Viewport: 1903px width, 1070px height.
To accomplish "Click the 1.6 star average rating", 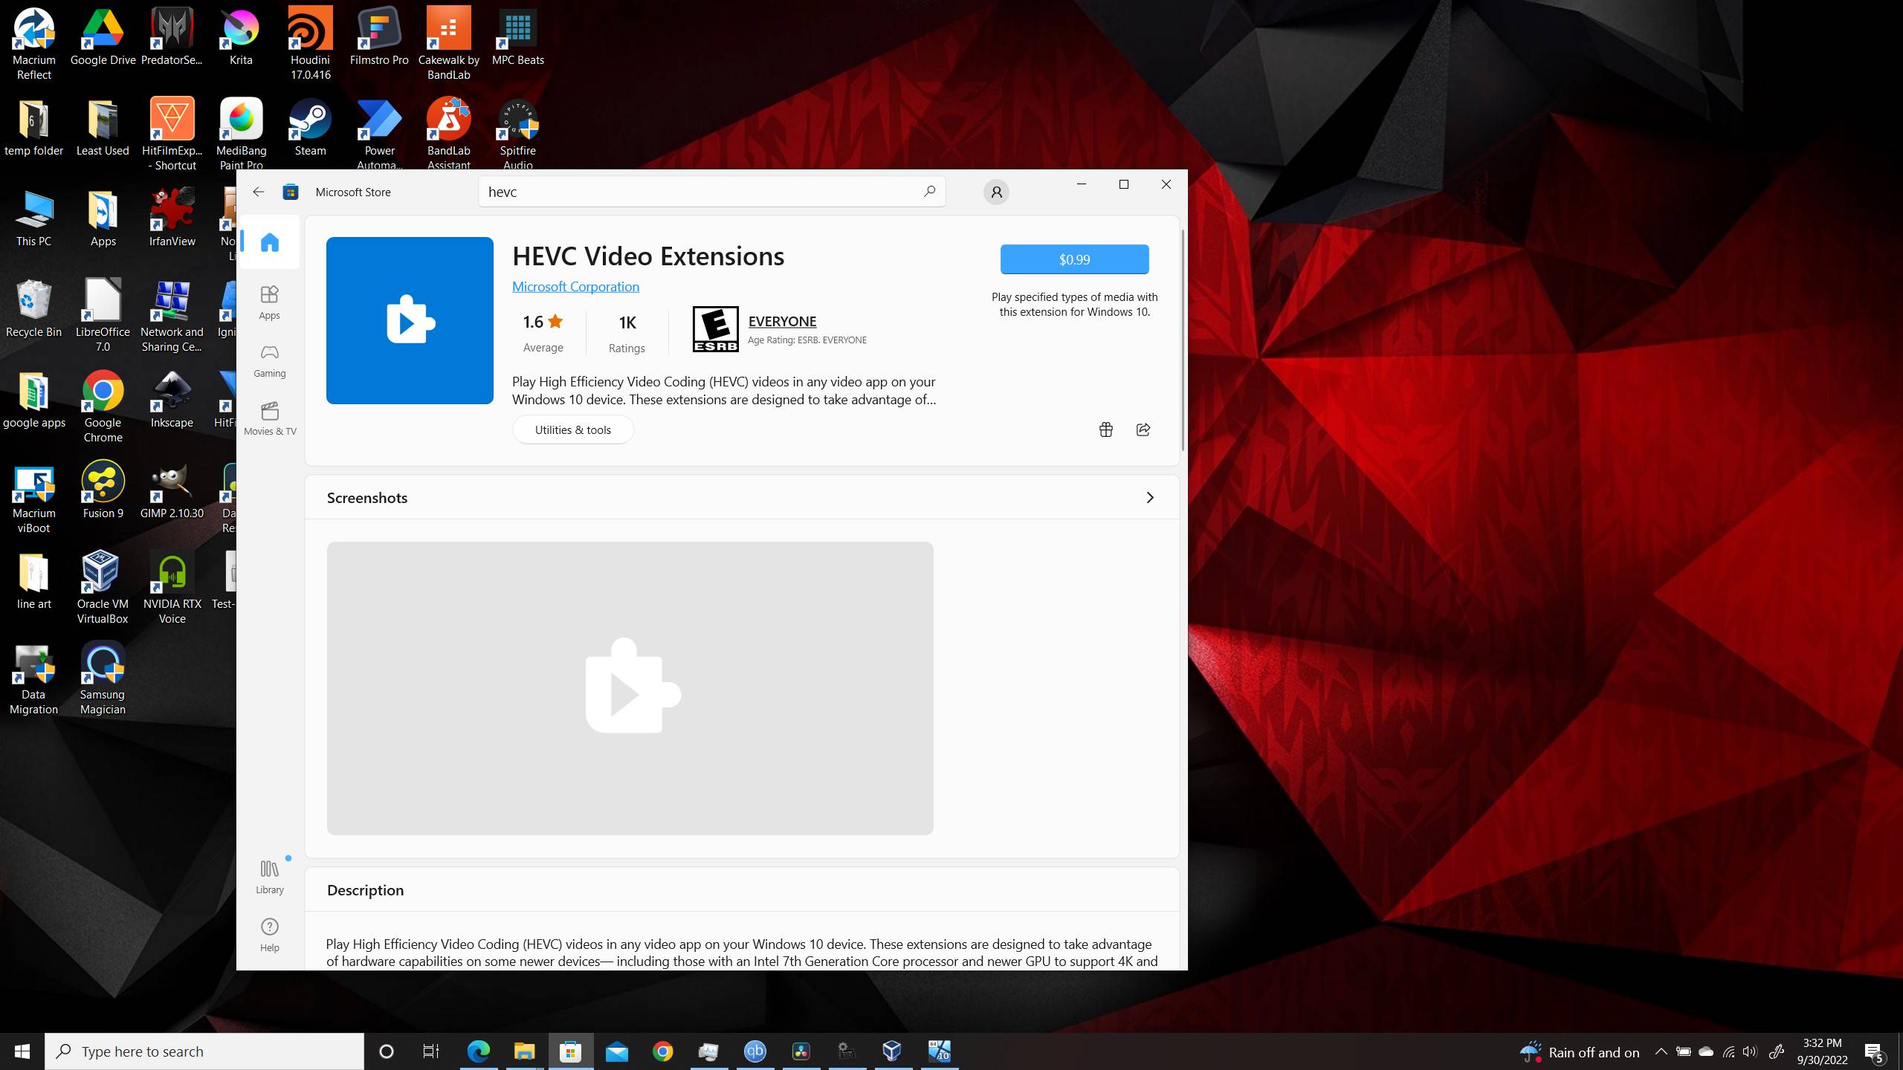I will (x=543, y=331).
